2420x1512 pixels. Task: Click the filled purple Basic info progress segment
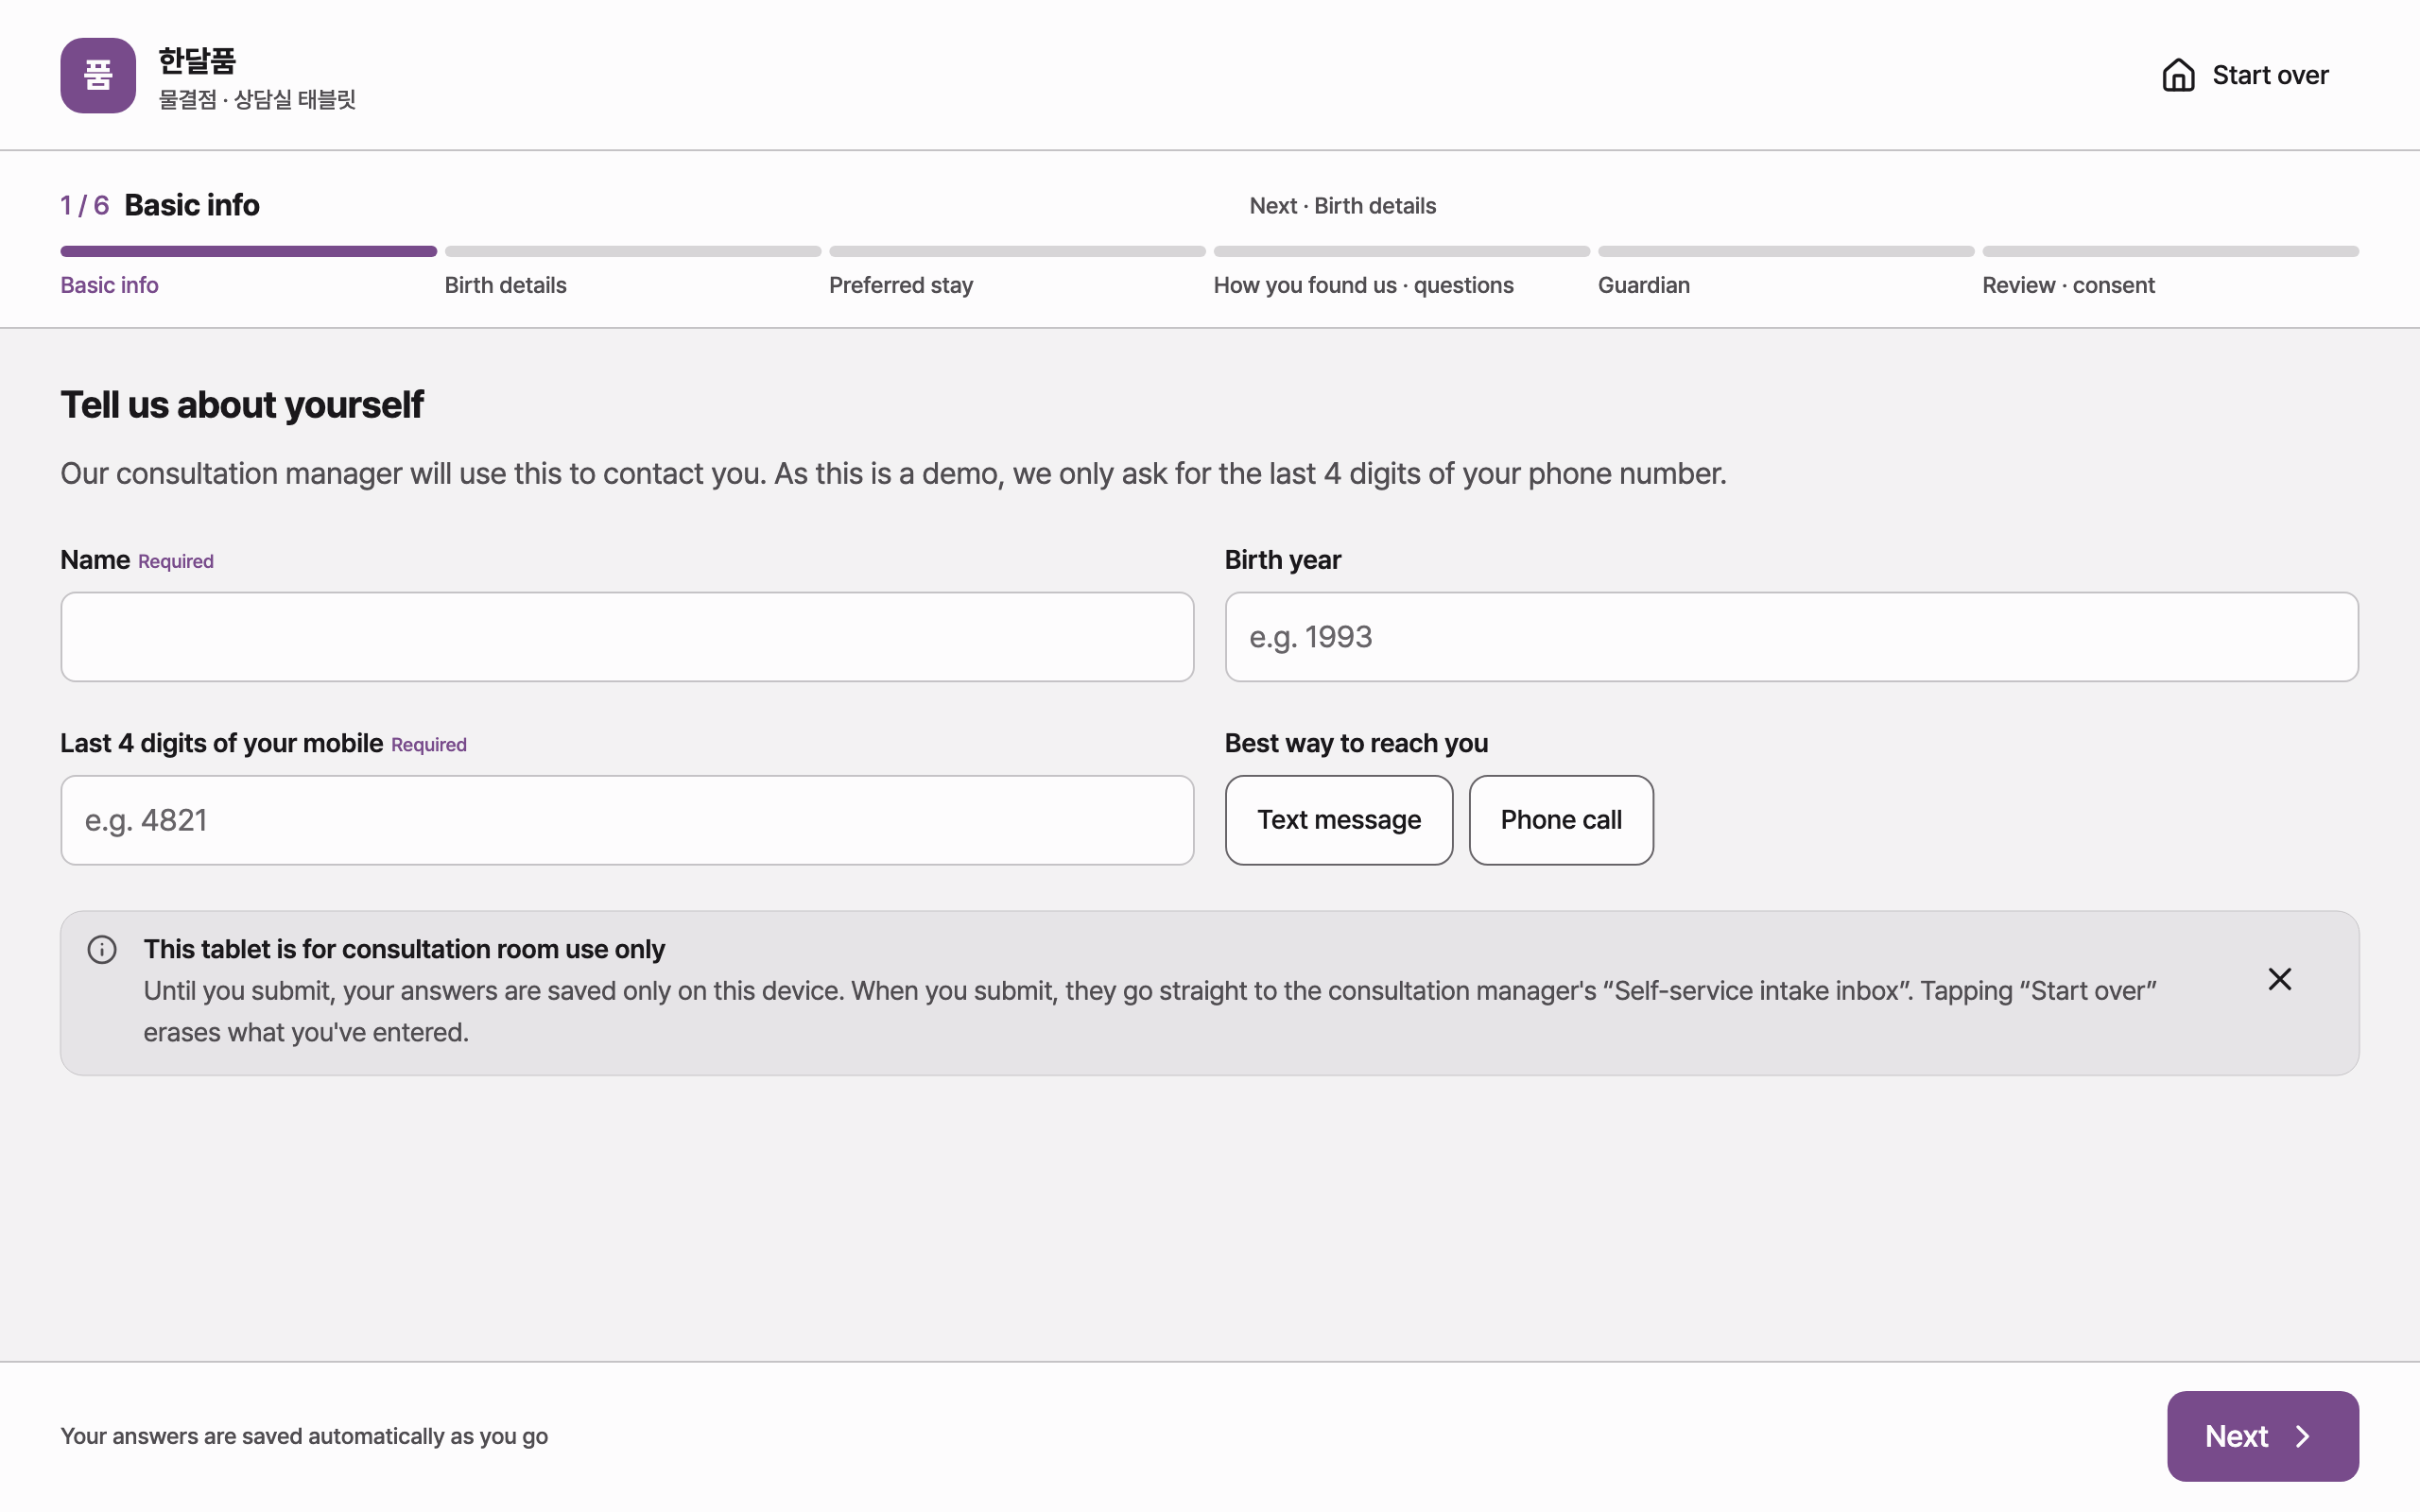pos(248,251)
